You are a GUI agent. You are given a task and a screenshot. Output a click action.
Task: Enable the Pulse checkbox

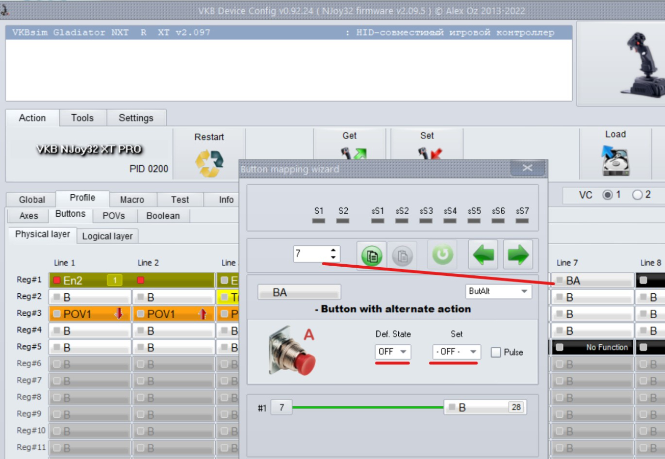pyautogui.click(x=496, y=352)
